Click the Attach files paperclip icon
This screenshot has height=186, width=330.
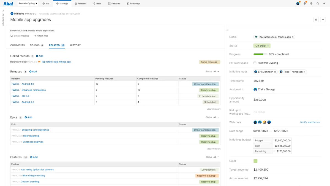coord(35,36)
